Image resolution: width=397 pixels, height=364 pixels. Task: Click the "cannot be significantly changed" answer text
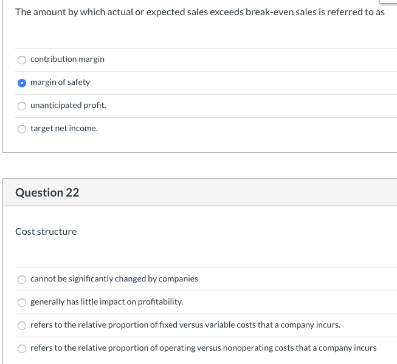click(114, 278)
